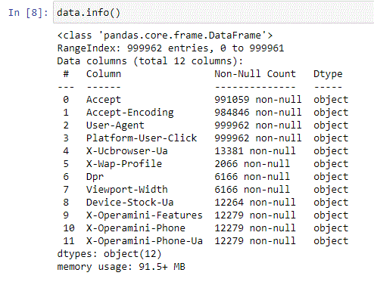Click the Dtype header text
Image resolution: width=374 pixels, height=288 pixels.
(328, 74)
